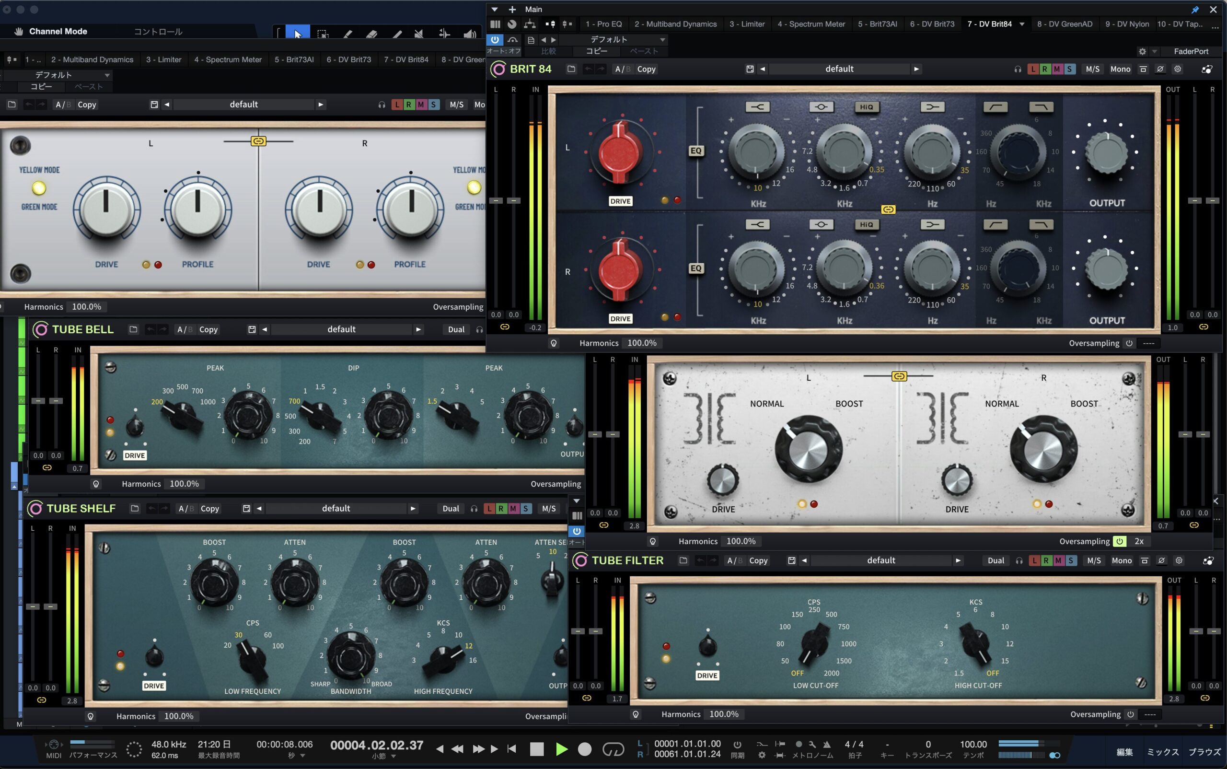1227x769 pixels.
Task: Toggle EQ button on Brit 84 R channel
Action: [x=696, y=268]
